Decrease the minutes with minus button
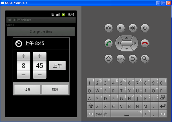Image resolution: width=172 pixels, height=122 pixels. point(40,75)
